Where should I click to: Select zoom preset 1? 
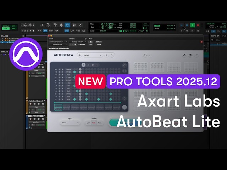pyautogui.click(x=22, y=31)
